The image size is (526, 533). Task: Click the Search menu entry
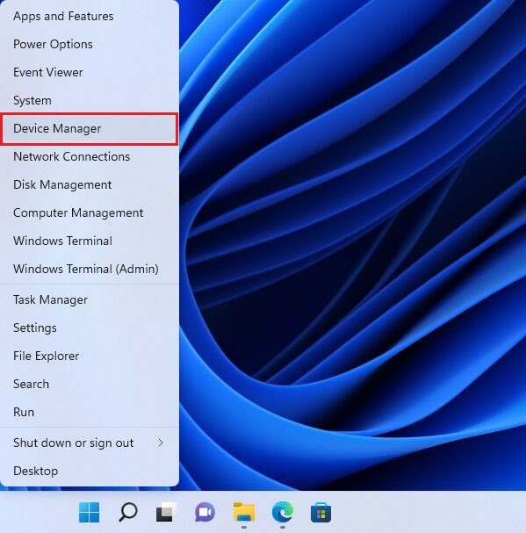coord(89,384)
